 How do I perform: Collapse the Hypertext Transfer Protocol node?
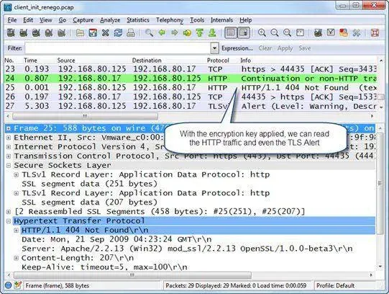point(9,221)
